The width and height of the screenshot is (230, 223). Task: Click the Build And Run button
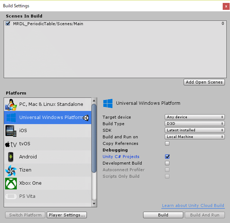click(x=205, y=215)
